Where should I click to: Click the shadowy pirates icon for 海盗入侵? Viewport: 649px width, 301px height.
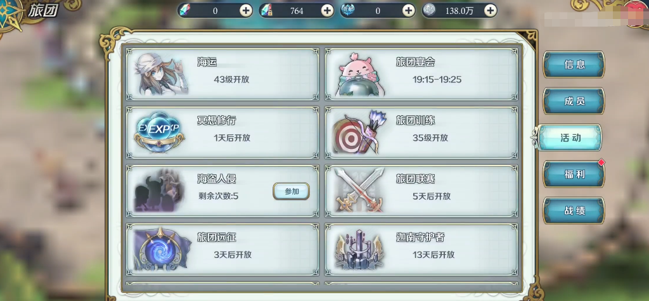[x=159, y=191]
